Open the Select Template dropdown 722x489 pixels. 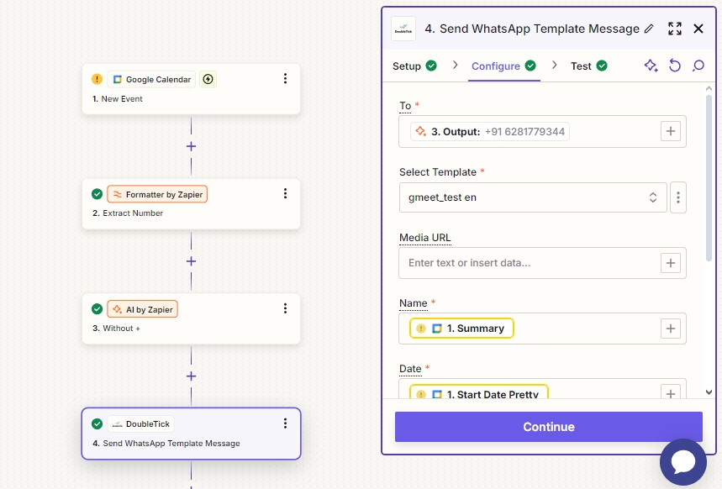pos(532,197)
